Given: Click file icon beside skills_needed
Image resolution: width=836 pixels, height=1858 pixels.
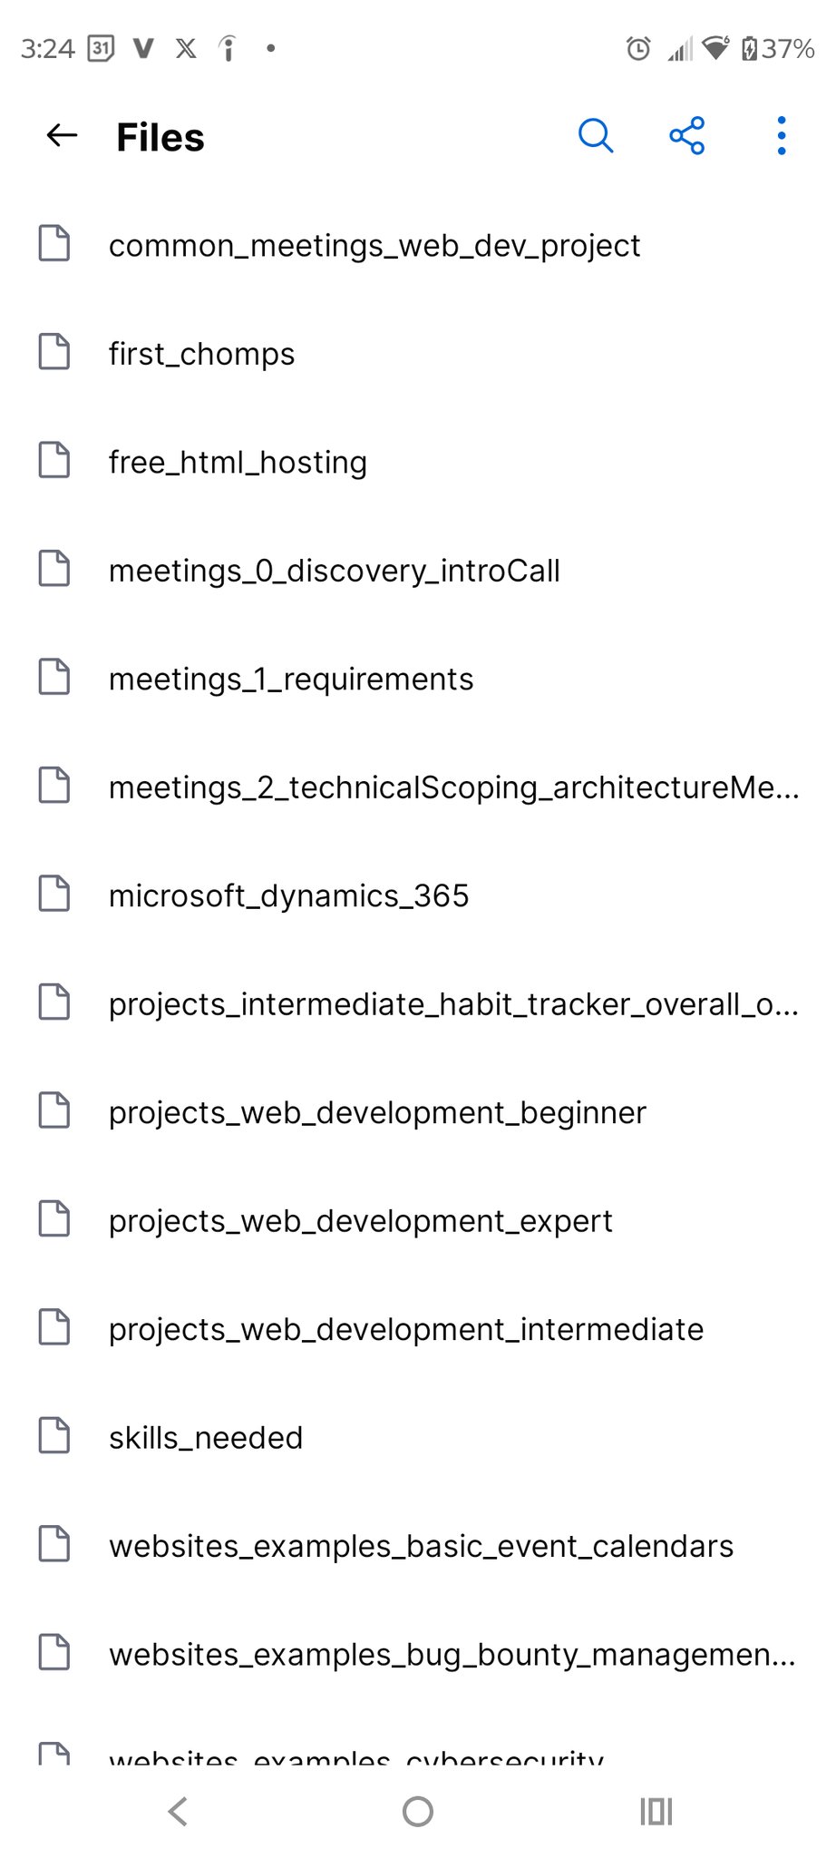Looking at the screenshot, I should pyautogui.click(x=54, y=1436).
